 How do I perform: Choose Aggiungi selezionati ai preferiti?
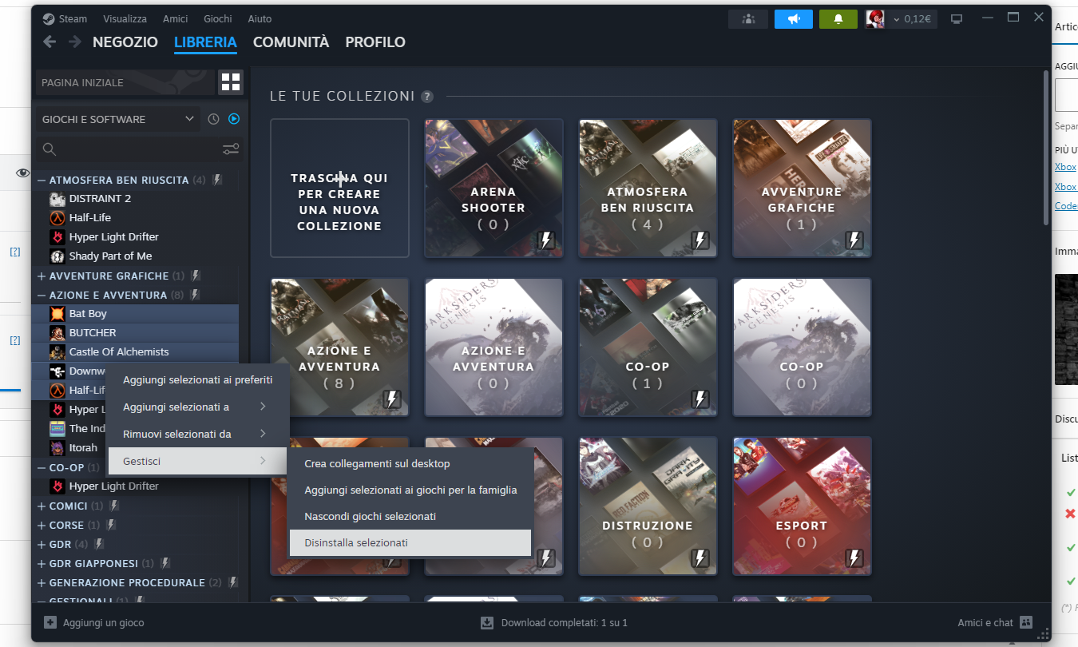point(197,380)
